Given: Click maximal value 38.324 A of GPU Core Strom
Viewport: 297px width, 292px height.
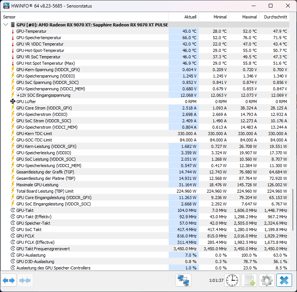Looking at the screenshot, I should tap(248, 108).
